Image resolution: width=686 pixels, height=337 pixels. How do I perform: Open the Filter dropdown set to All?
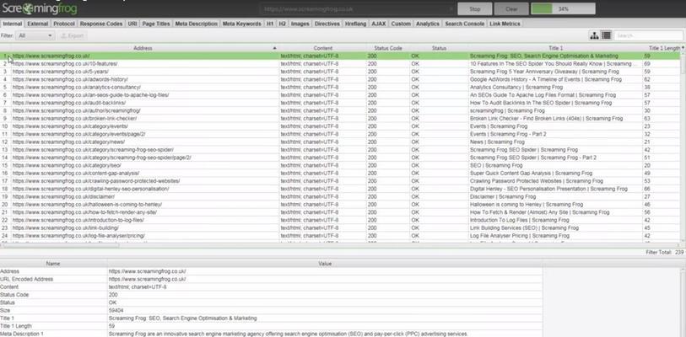(x=35, y=36)
